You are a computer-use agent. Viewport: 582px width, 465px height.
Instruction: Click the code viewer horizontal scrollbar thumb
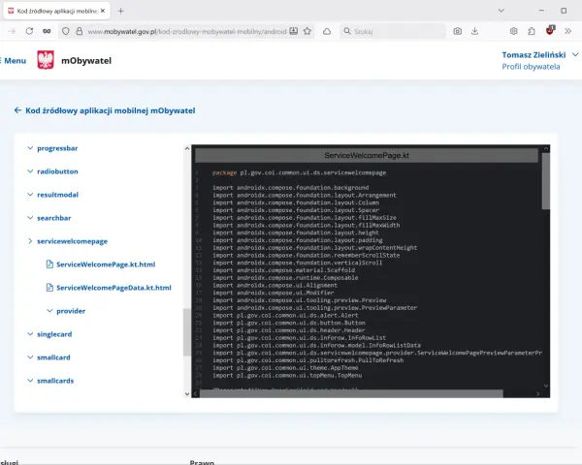click(x=351, y=393)
